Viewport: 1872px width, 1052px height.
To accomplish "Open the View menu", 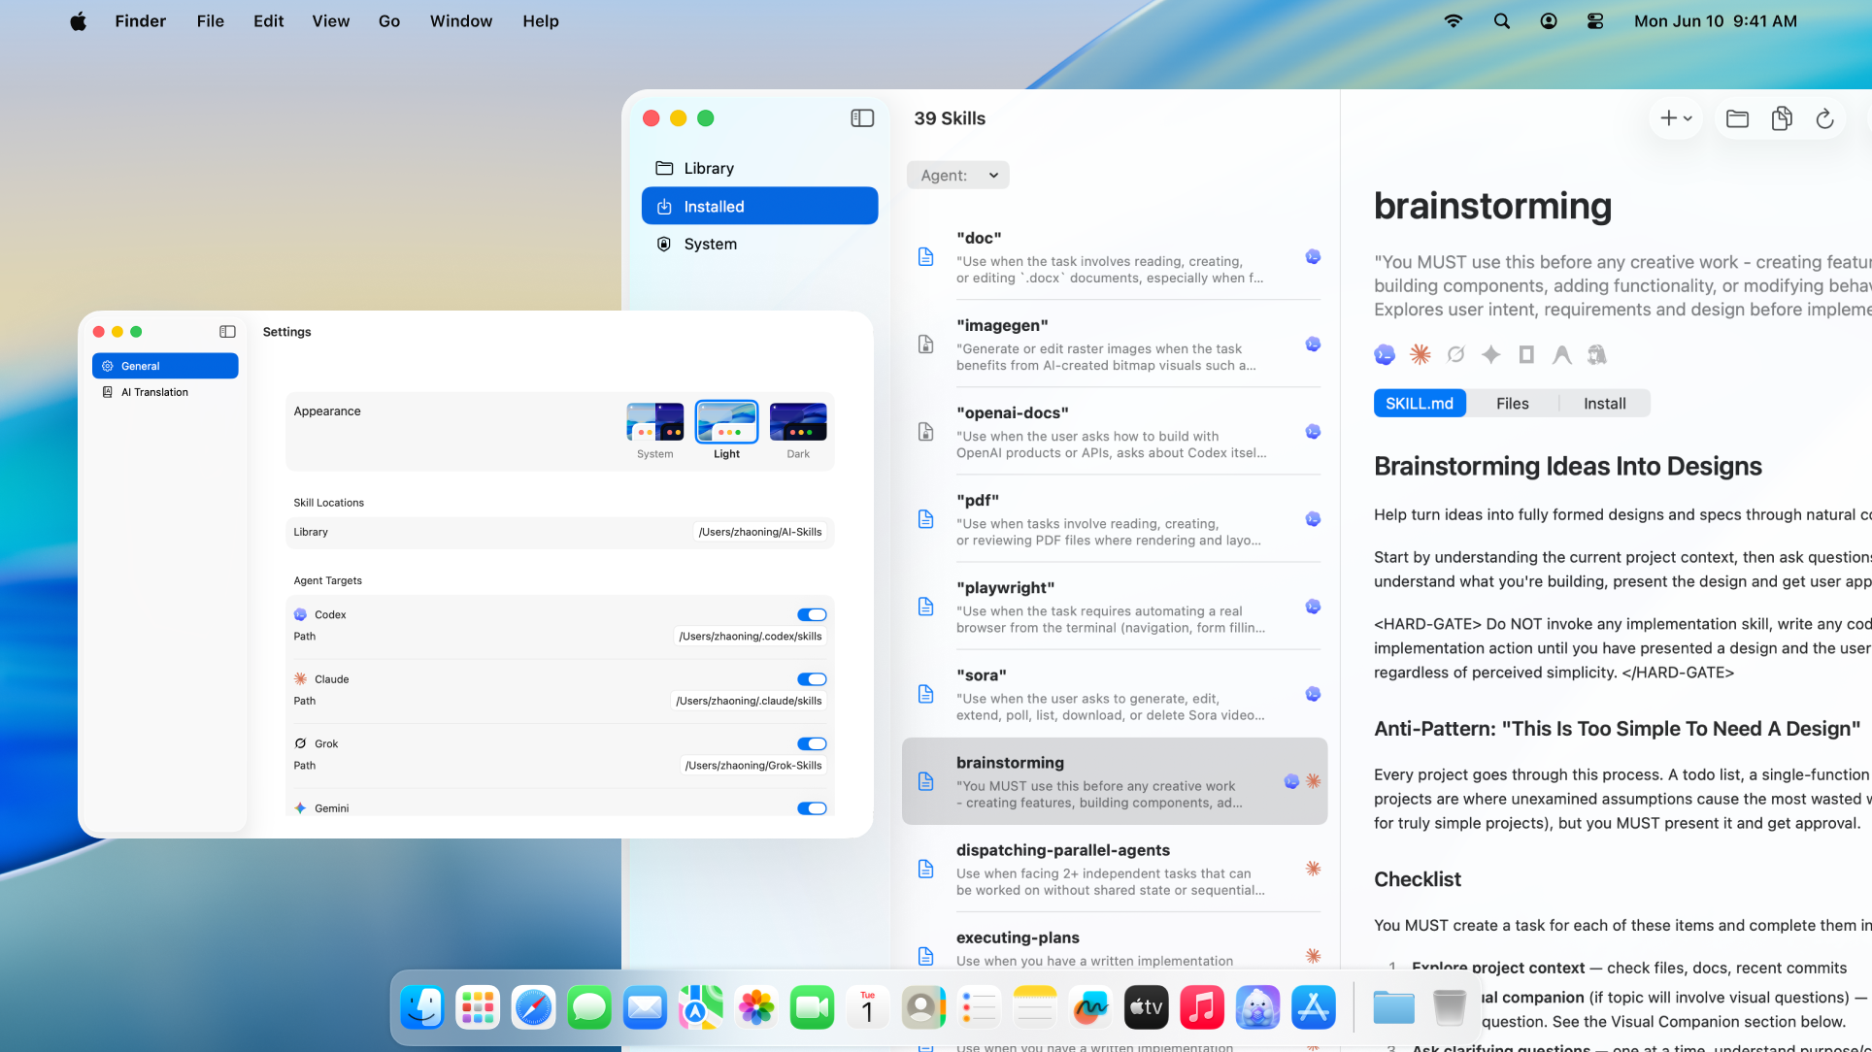I will pyautogui.click(x=330, y=21).
